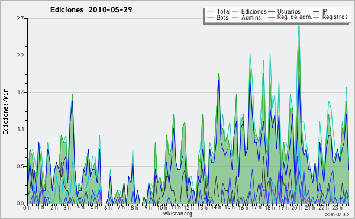This screenshot has height=219, width=355.
Task: Click the Total legend color swatch
Action: point(211,12)
